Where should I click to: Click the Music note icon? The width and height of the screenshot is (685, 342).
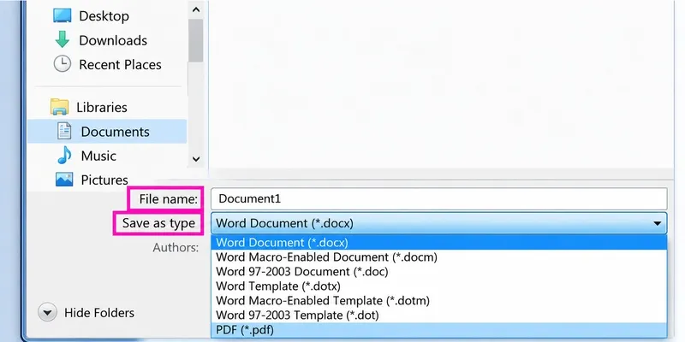pos(64,156)
